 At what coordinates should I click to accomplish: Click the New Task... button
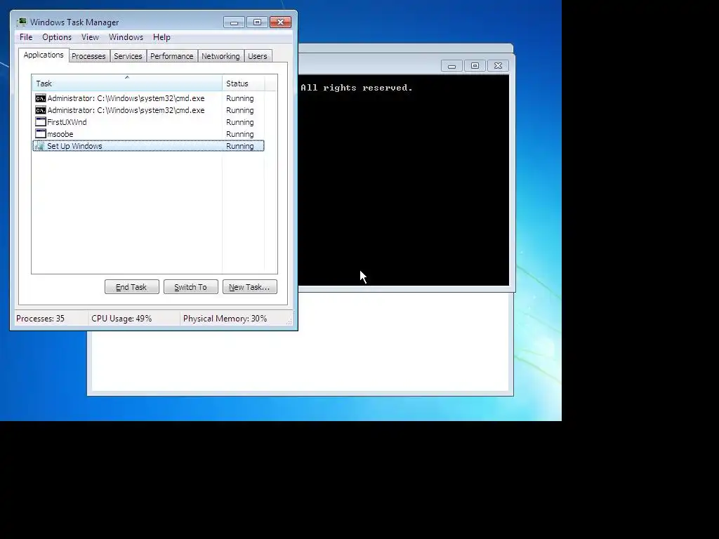click(x=249, y=287)
